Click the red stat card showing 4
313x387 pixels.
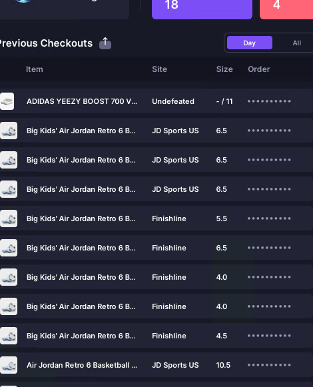(x=286, y=9)
